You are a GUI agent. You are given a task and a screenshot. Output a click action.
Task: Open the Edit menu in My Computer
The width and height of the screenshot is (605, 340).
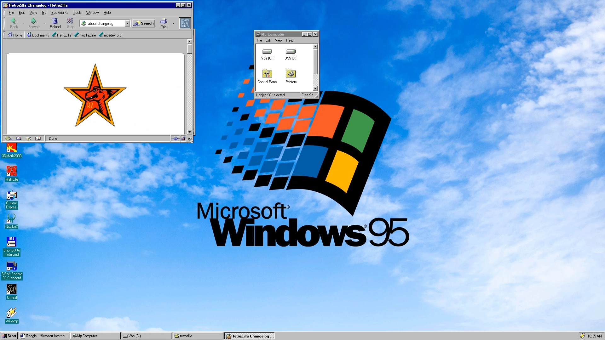(x=268, y=40)
